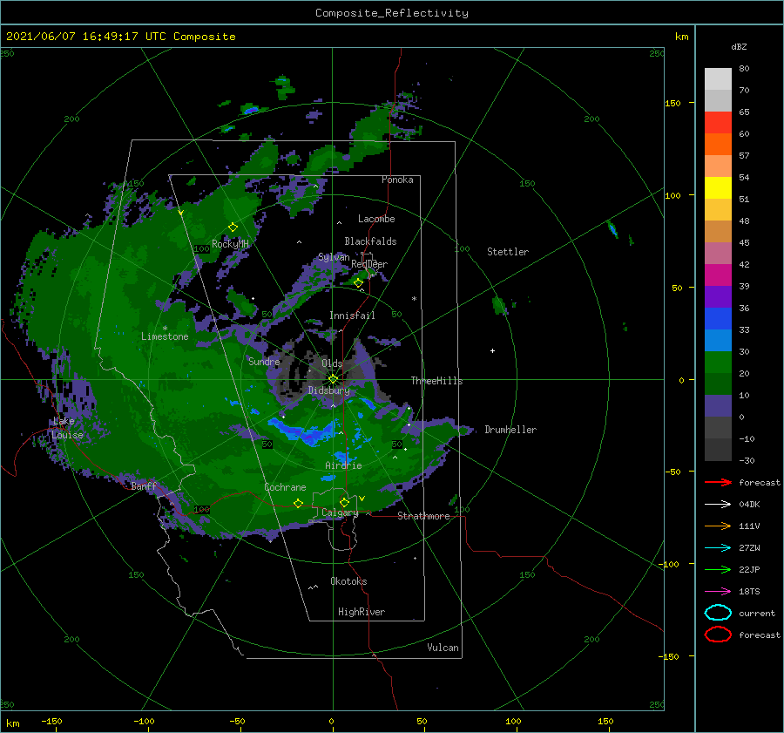Viewport: 784px width, 733px height.
Task: Click the Vulcan town label
Action: point(443,648)
